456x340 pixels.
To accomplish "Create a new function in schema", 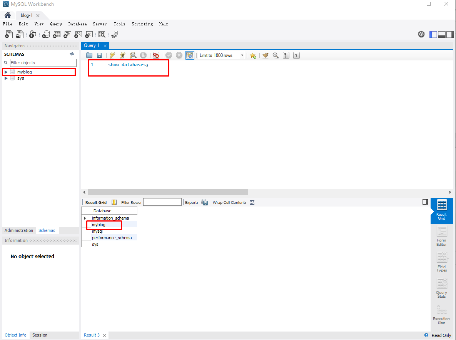I will click(89, 34).
